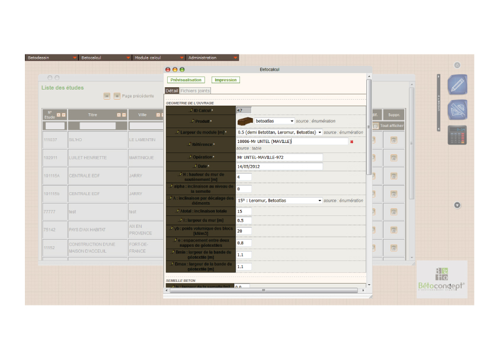The image size is (499, 353).
Task: Delete the LUILET HENRIETTE row
Action: click(x=394, y=158)
